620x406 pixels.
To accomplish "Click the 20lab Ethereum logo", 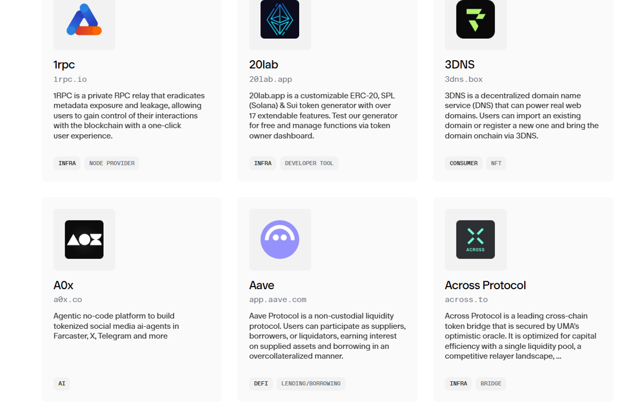I will click(x=280, y=20).
